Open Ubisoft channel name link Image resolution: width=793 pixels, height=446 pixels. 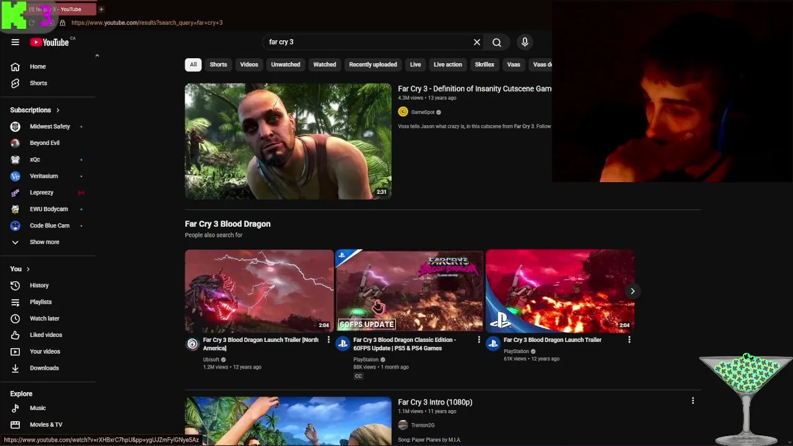point(211,359)
